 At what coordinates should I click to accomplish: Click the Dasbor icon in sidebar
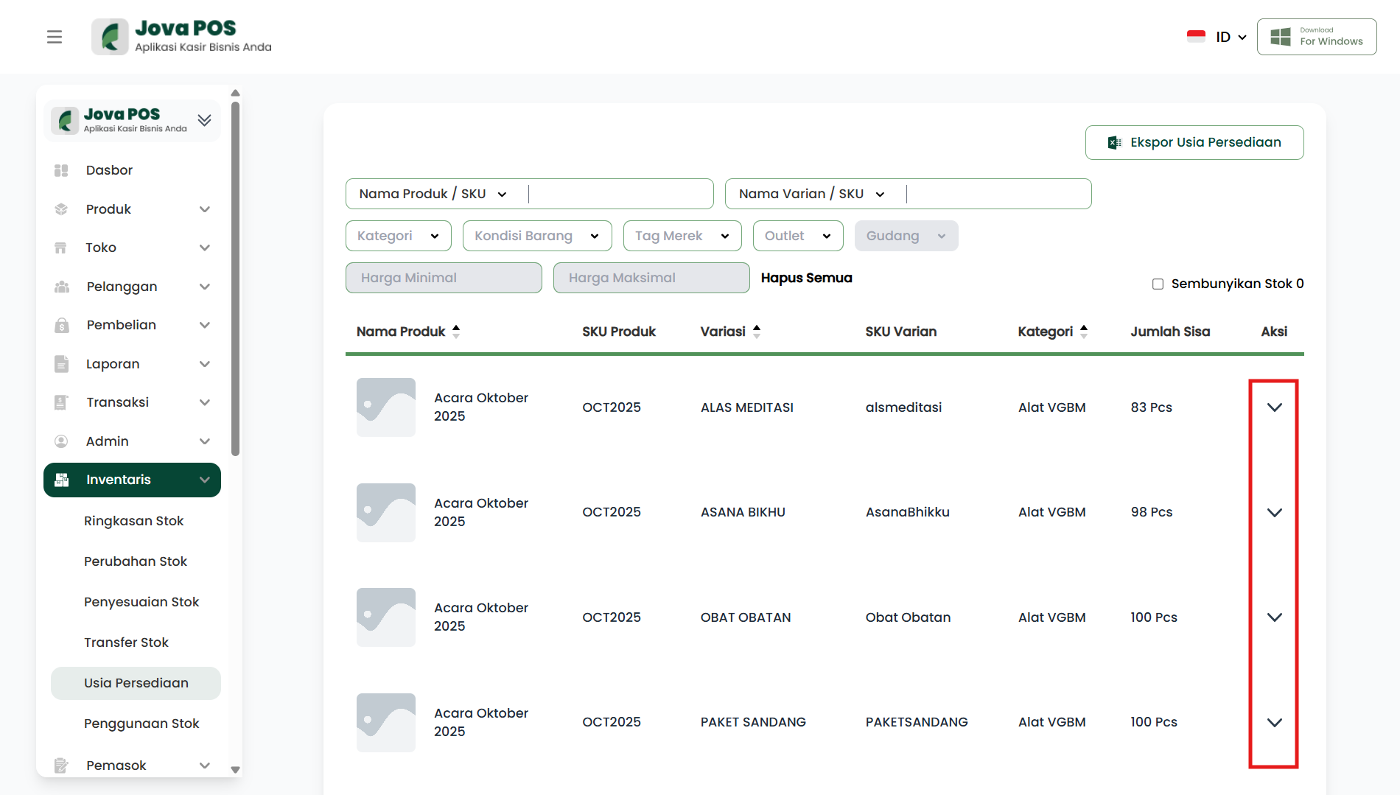click(61, 170)
